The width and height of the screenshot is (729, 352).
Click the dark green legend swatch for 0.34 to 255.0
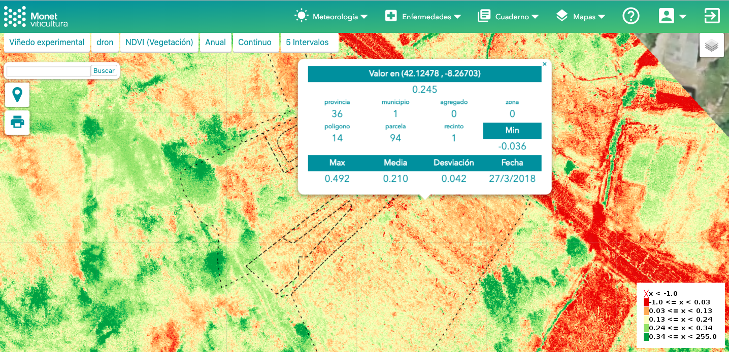click(x=646, y=337)
